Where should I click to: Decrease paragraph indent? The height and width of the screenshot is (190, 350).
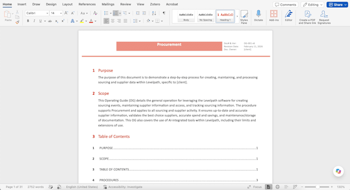point(138,13)
